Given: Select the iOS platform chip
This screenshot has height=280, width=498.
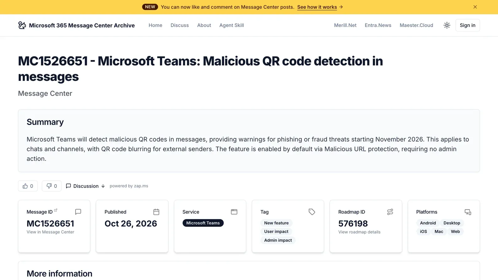Looking at the screenshot, I should (423, 231).
